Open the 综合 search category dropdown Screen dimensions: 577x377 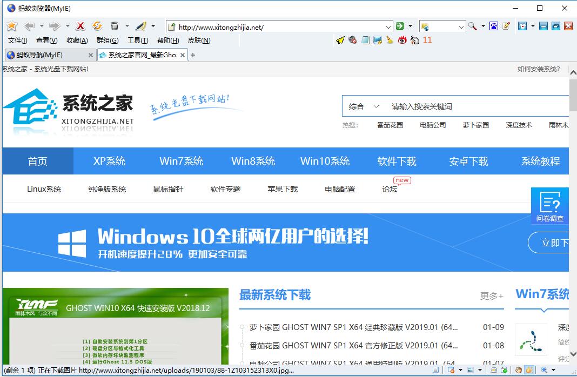tap(364, 106)
